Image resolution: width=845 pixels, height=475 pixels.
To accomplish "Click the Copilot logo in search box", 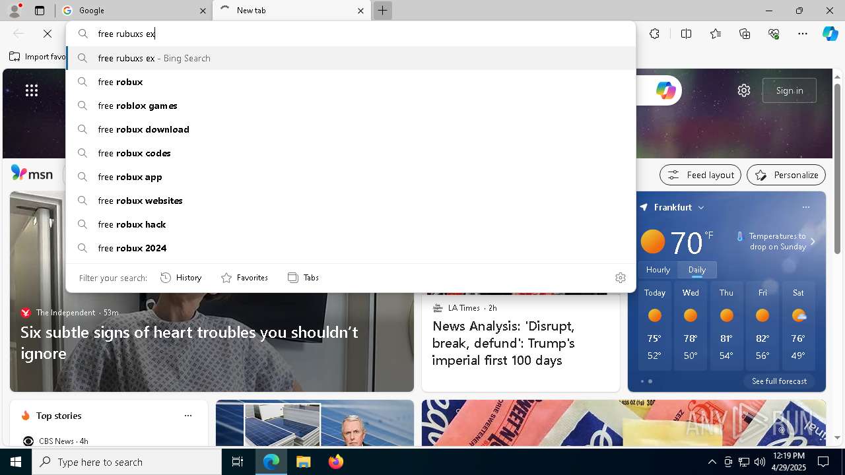I will pyautogui.click(x=665, y=90).
